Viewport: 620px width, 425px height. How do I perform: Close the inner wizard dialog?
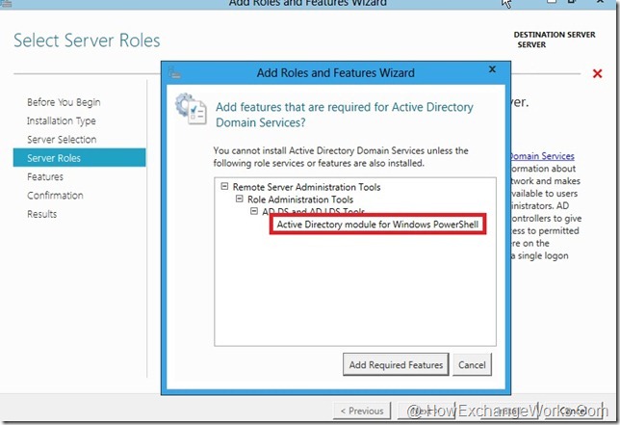[492, 69]
